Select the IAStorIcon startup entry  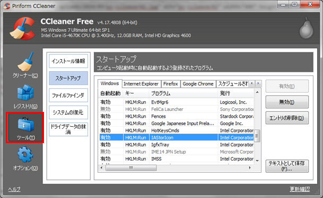click(177, 137)
